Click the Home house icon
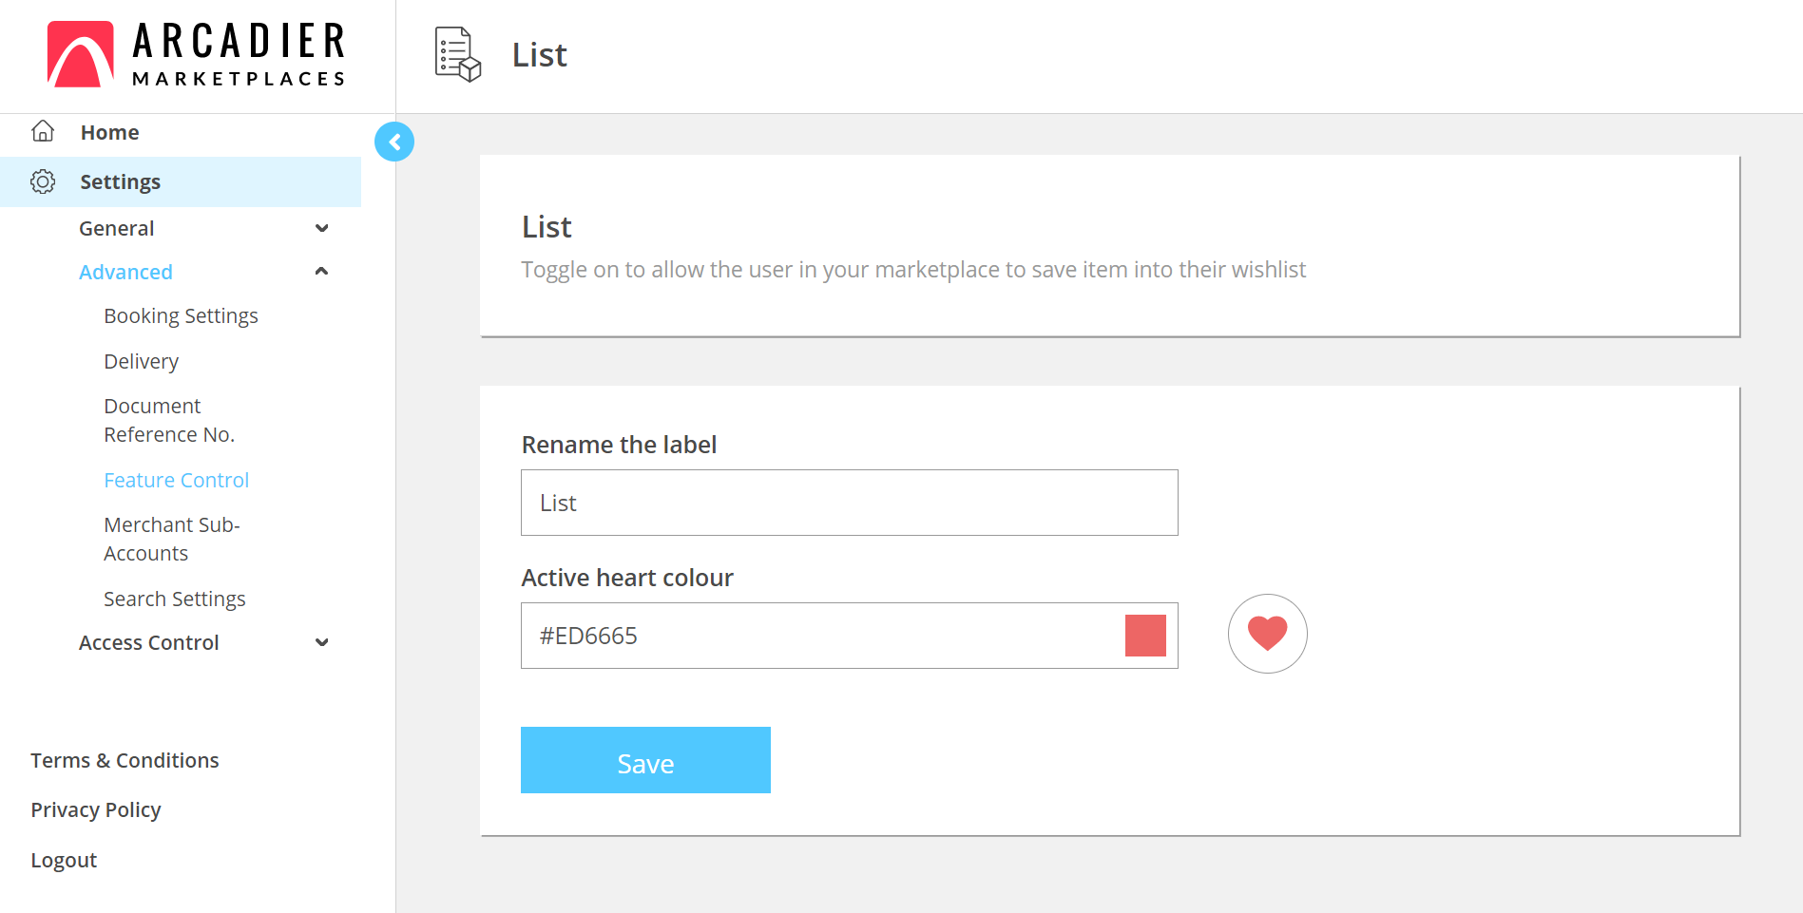This screenshot has width=1803, height=913. (x=43, y=131)
